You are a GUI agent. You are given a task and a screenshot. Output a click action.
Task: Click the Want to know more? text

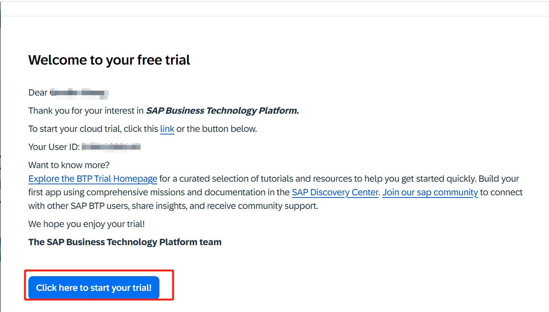(69, 165)
